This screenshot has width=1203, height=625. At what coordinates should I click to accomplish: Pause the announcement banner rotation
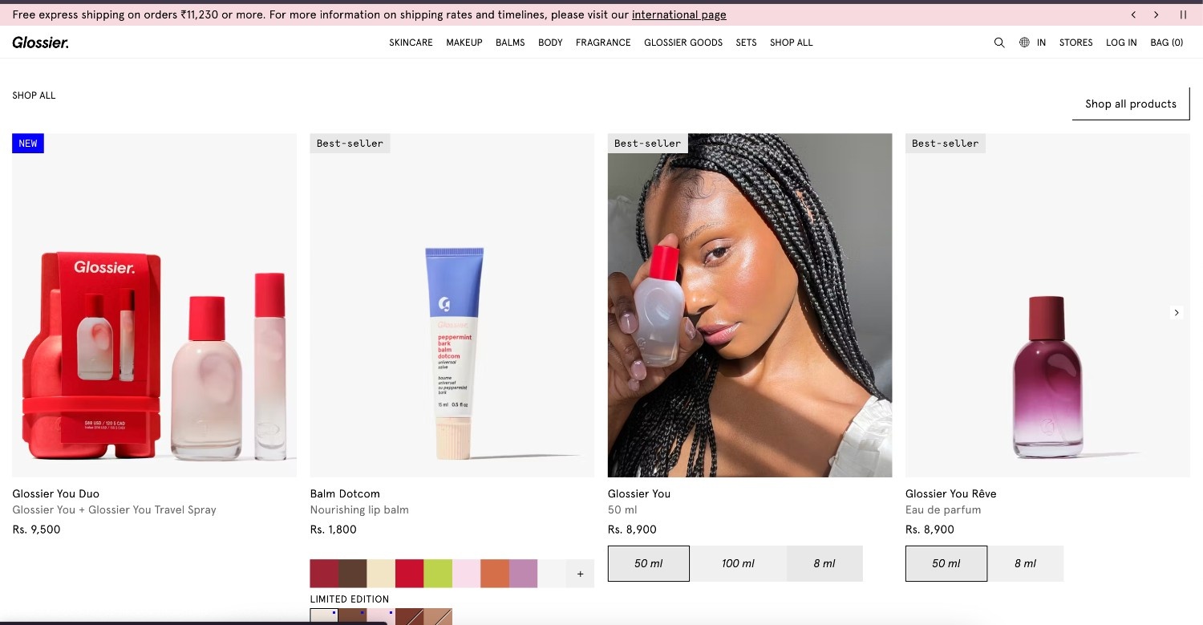coord(1182,14)
